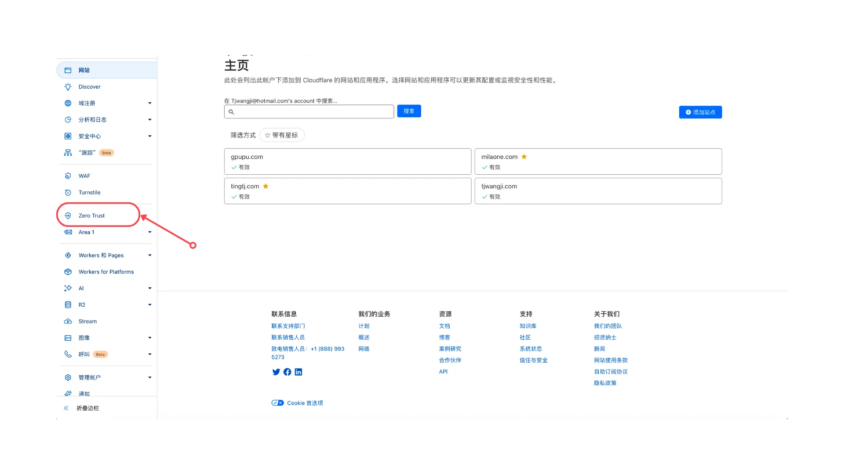Unstar the tingtj.com site

[x=266, y=186]
